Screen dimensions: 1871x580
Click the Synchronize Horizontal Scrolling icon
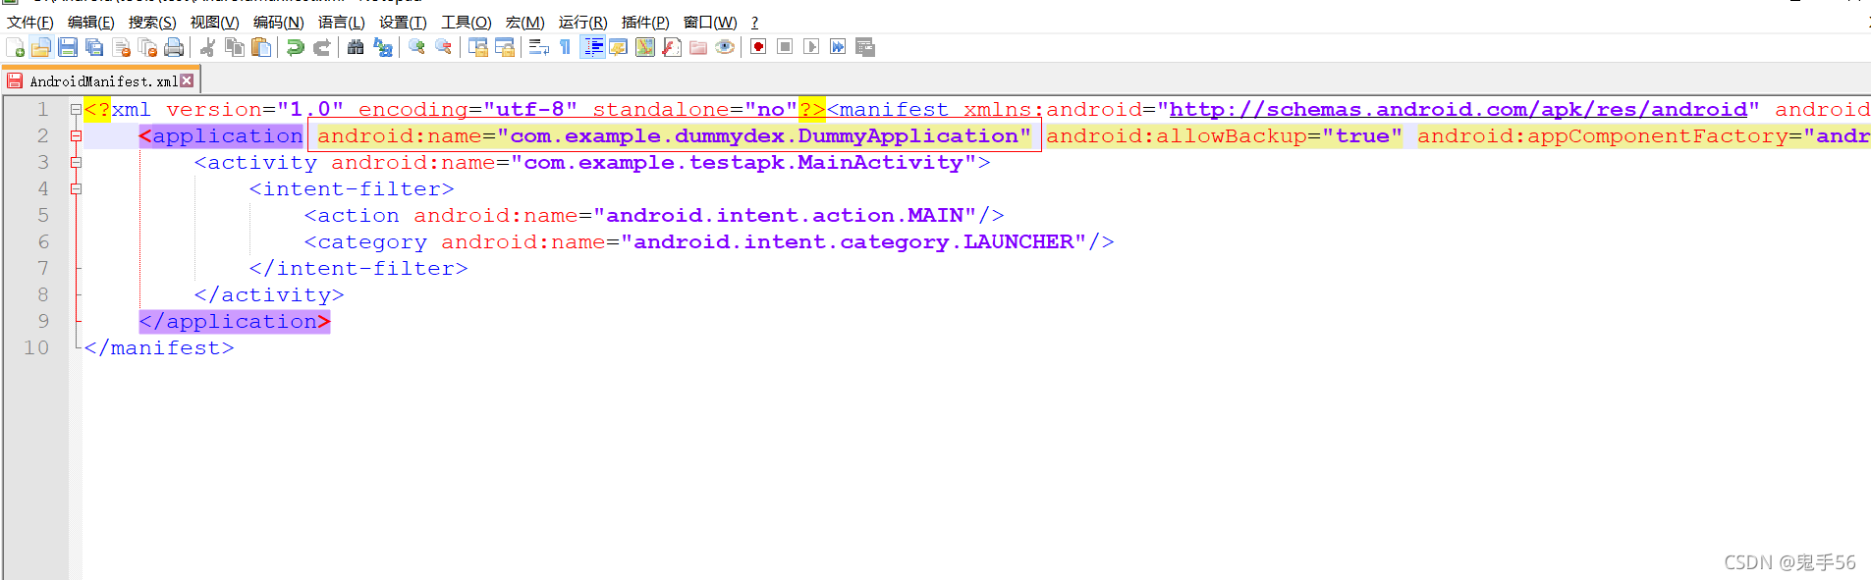tap(505, 47)
